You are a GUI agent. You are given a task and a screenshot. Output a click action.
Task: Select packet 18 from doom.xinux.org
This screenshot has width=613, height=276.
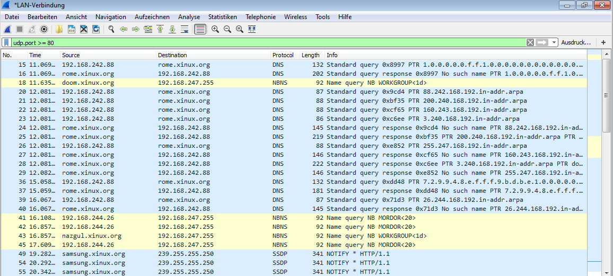click(x=294, y=83)
